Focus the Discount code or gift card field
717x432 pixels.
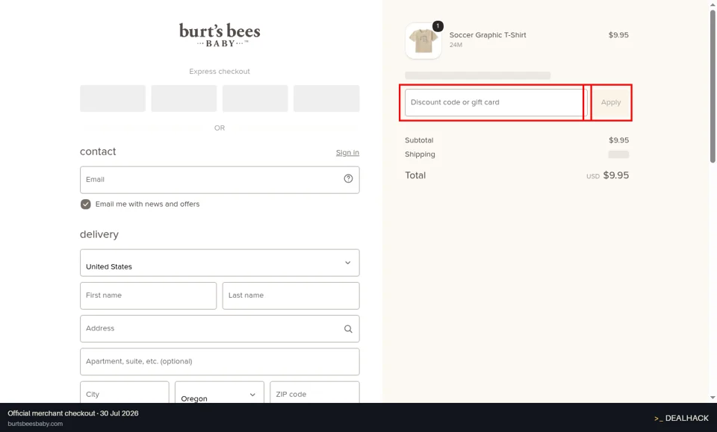pyautogui.click(x=496, y=102)
